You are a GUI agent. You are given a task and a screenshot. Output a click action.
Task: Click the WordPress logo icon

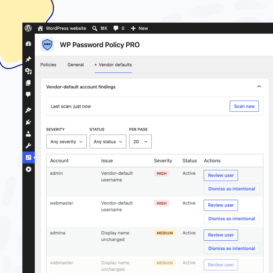coord(28,28)
